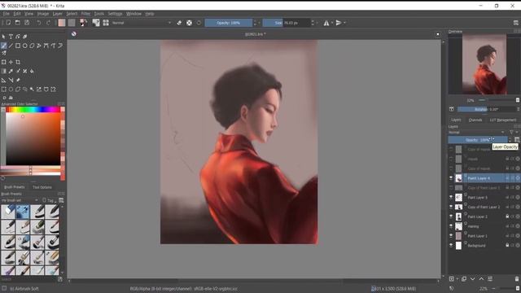Duplicate the current layer

464,278
